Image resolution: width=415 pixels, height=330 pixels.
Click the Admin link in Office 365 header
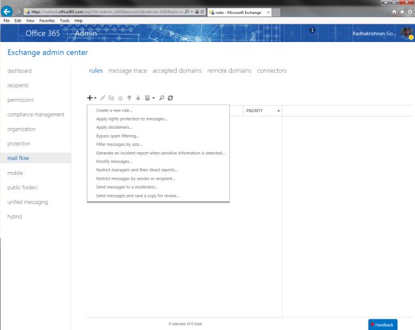click(x=86, y=33)
